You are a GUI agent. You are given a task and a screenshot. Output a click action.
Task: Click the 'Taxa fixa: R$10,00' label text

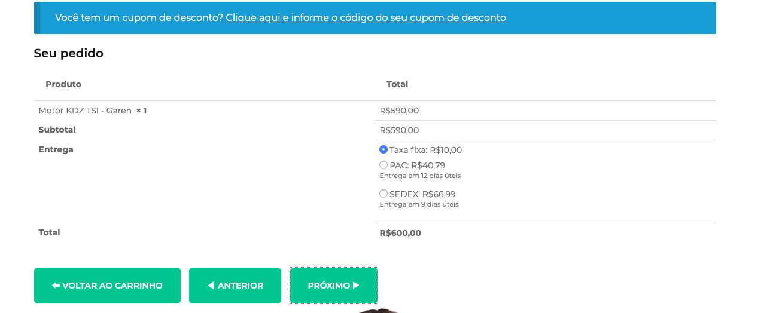[425, 150]
